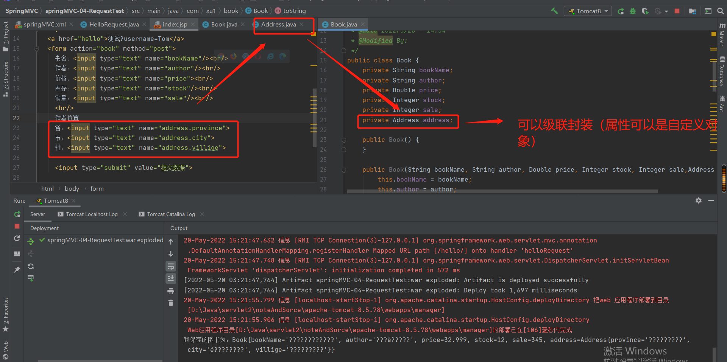The image size is (727, 362).
Task: Click the Book.java horizontal scrollbar
Action: click(502, 191)
